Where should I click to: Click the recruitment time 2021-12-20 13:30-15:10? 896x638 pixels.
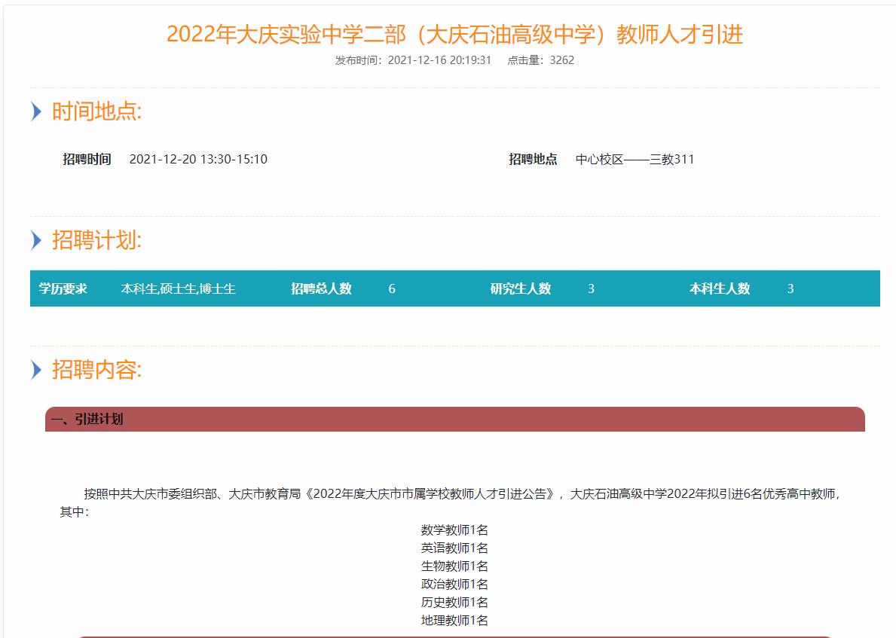(198, 159)
